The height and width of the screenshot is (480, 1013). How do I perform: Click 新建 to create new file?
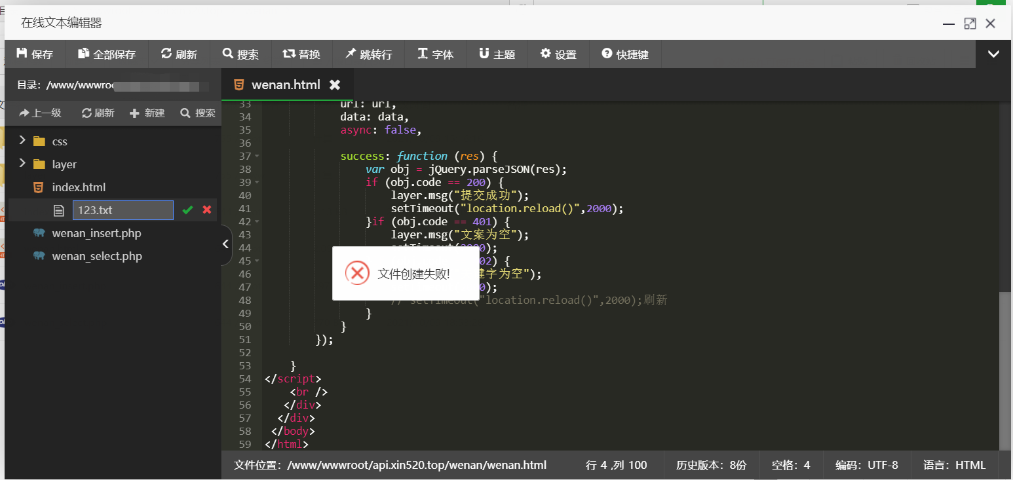coord(147,113)
